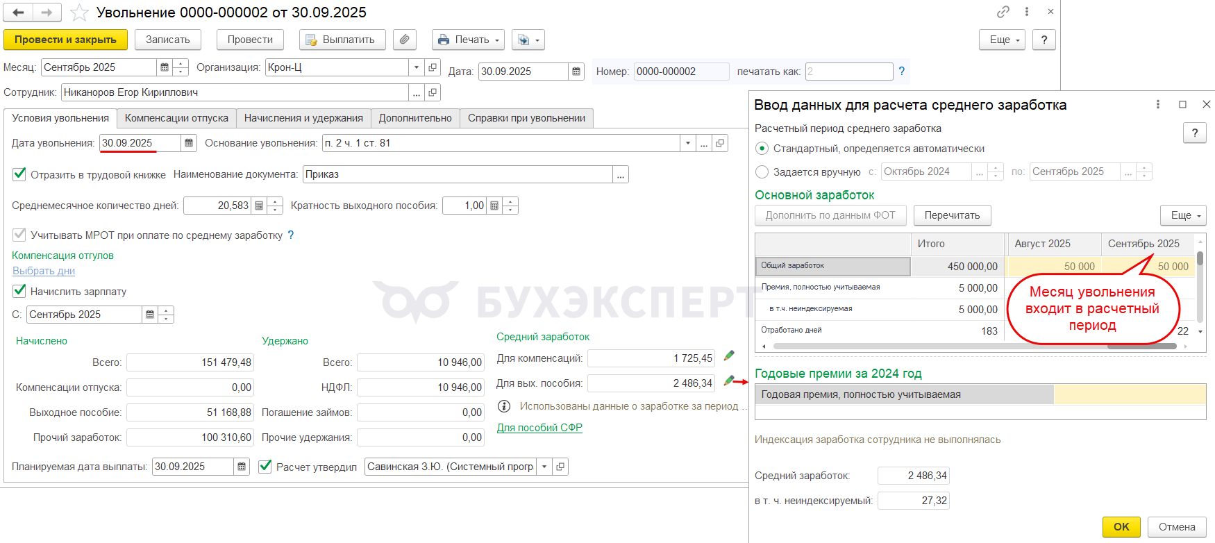Click horizontal scrollbar of Основной заработок table

coord(975,346)
